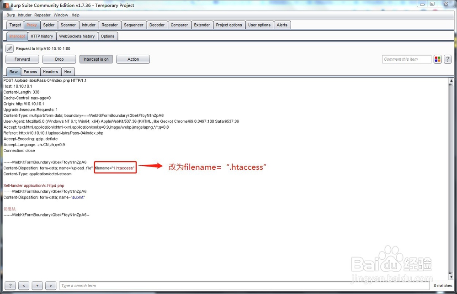Select the Intercept sub-tab

click(x=17, y=37)
